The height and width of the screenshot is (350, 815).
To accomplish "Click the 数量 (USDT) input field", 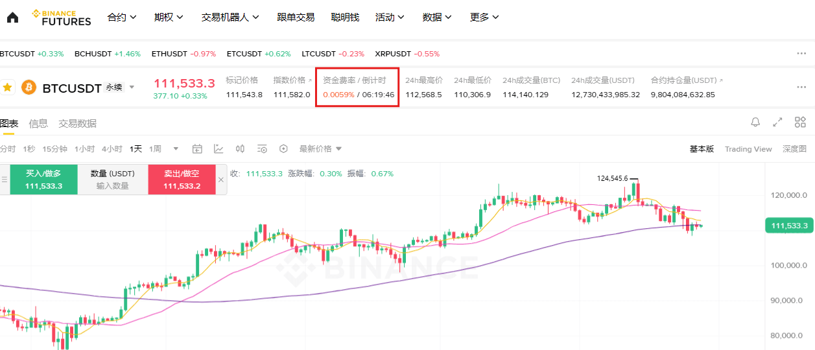I will point(113,180).
